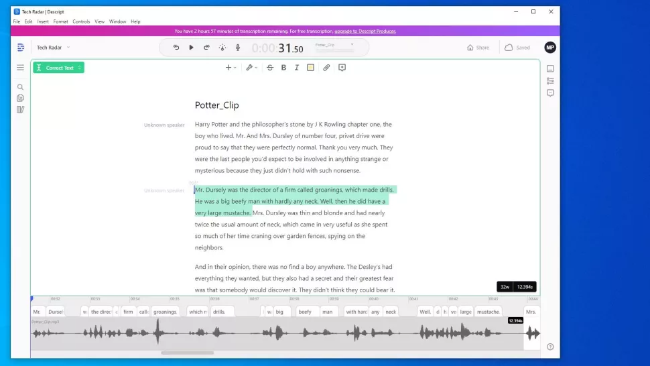The image size is (650, 366).
Task: Open the Window menu
Action: coord(117,21)
